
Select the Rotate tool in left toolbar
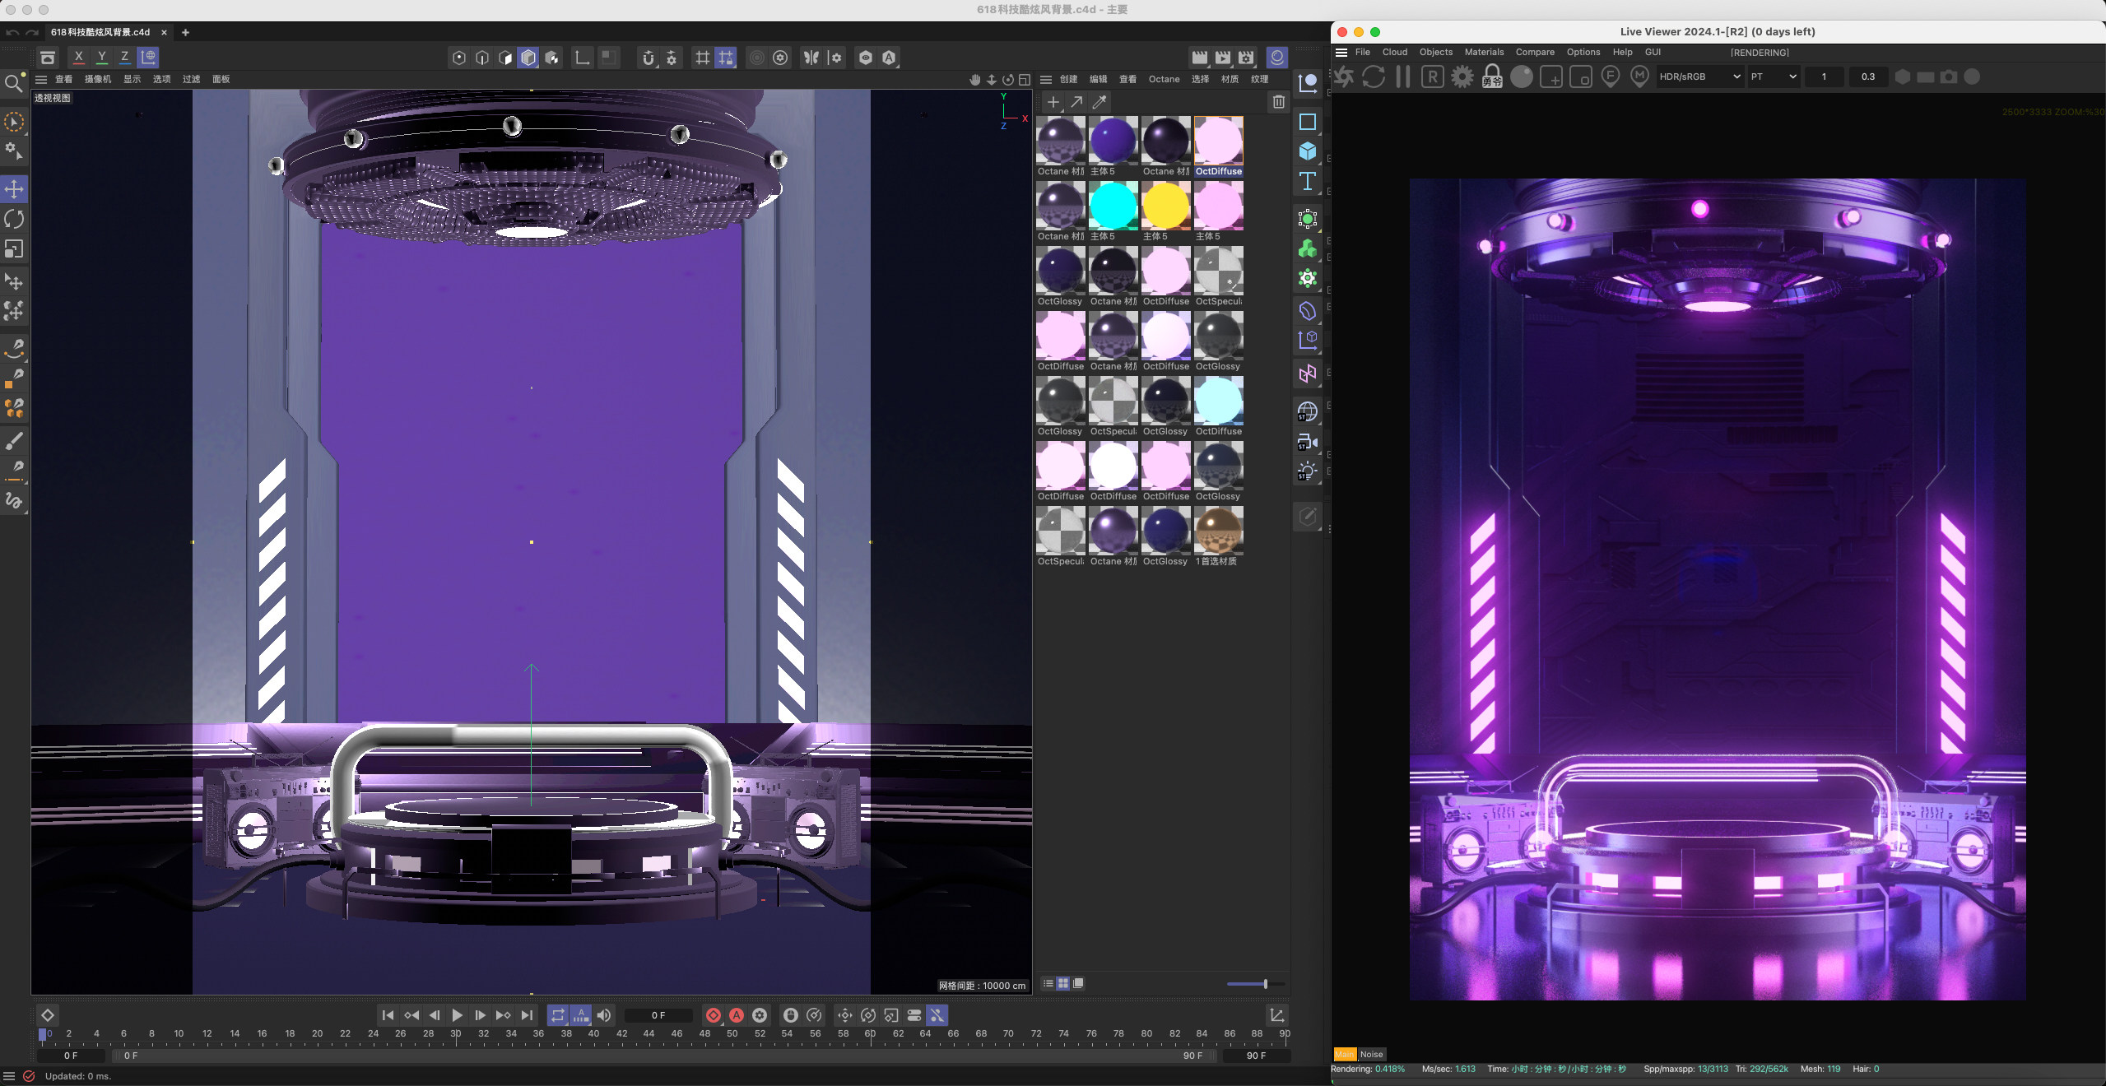pyautogui.click(x=14, y=219)
